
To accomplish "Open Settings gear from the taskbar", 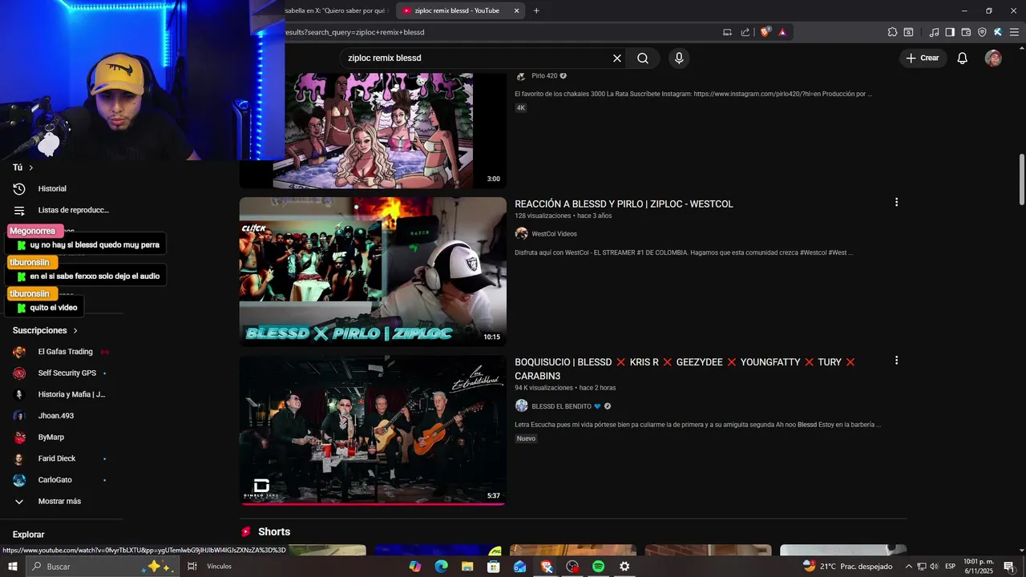I will pos(624,567).
